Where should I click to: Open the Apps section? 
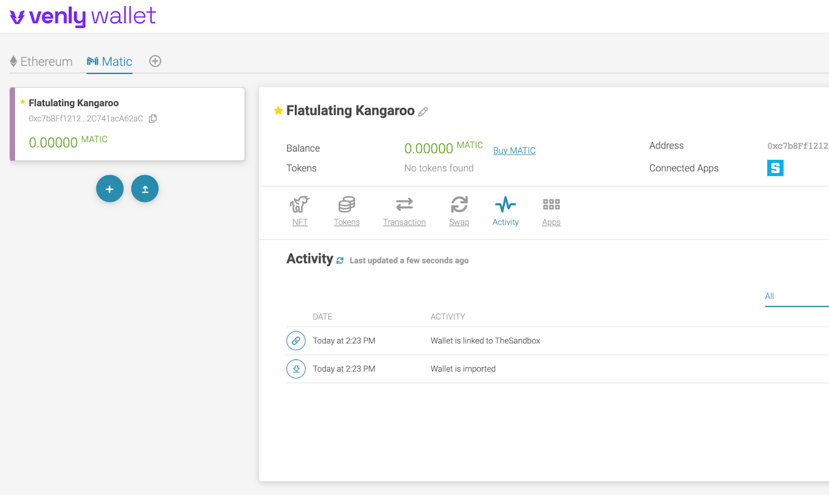tap(551, 211)
